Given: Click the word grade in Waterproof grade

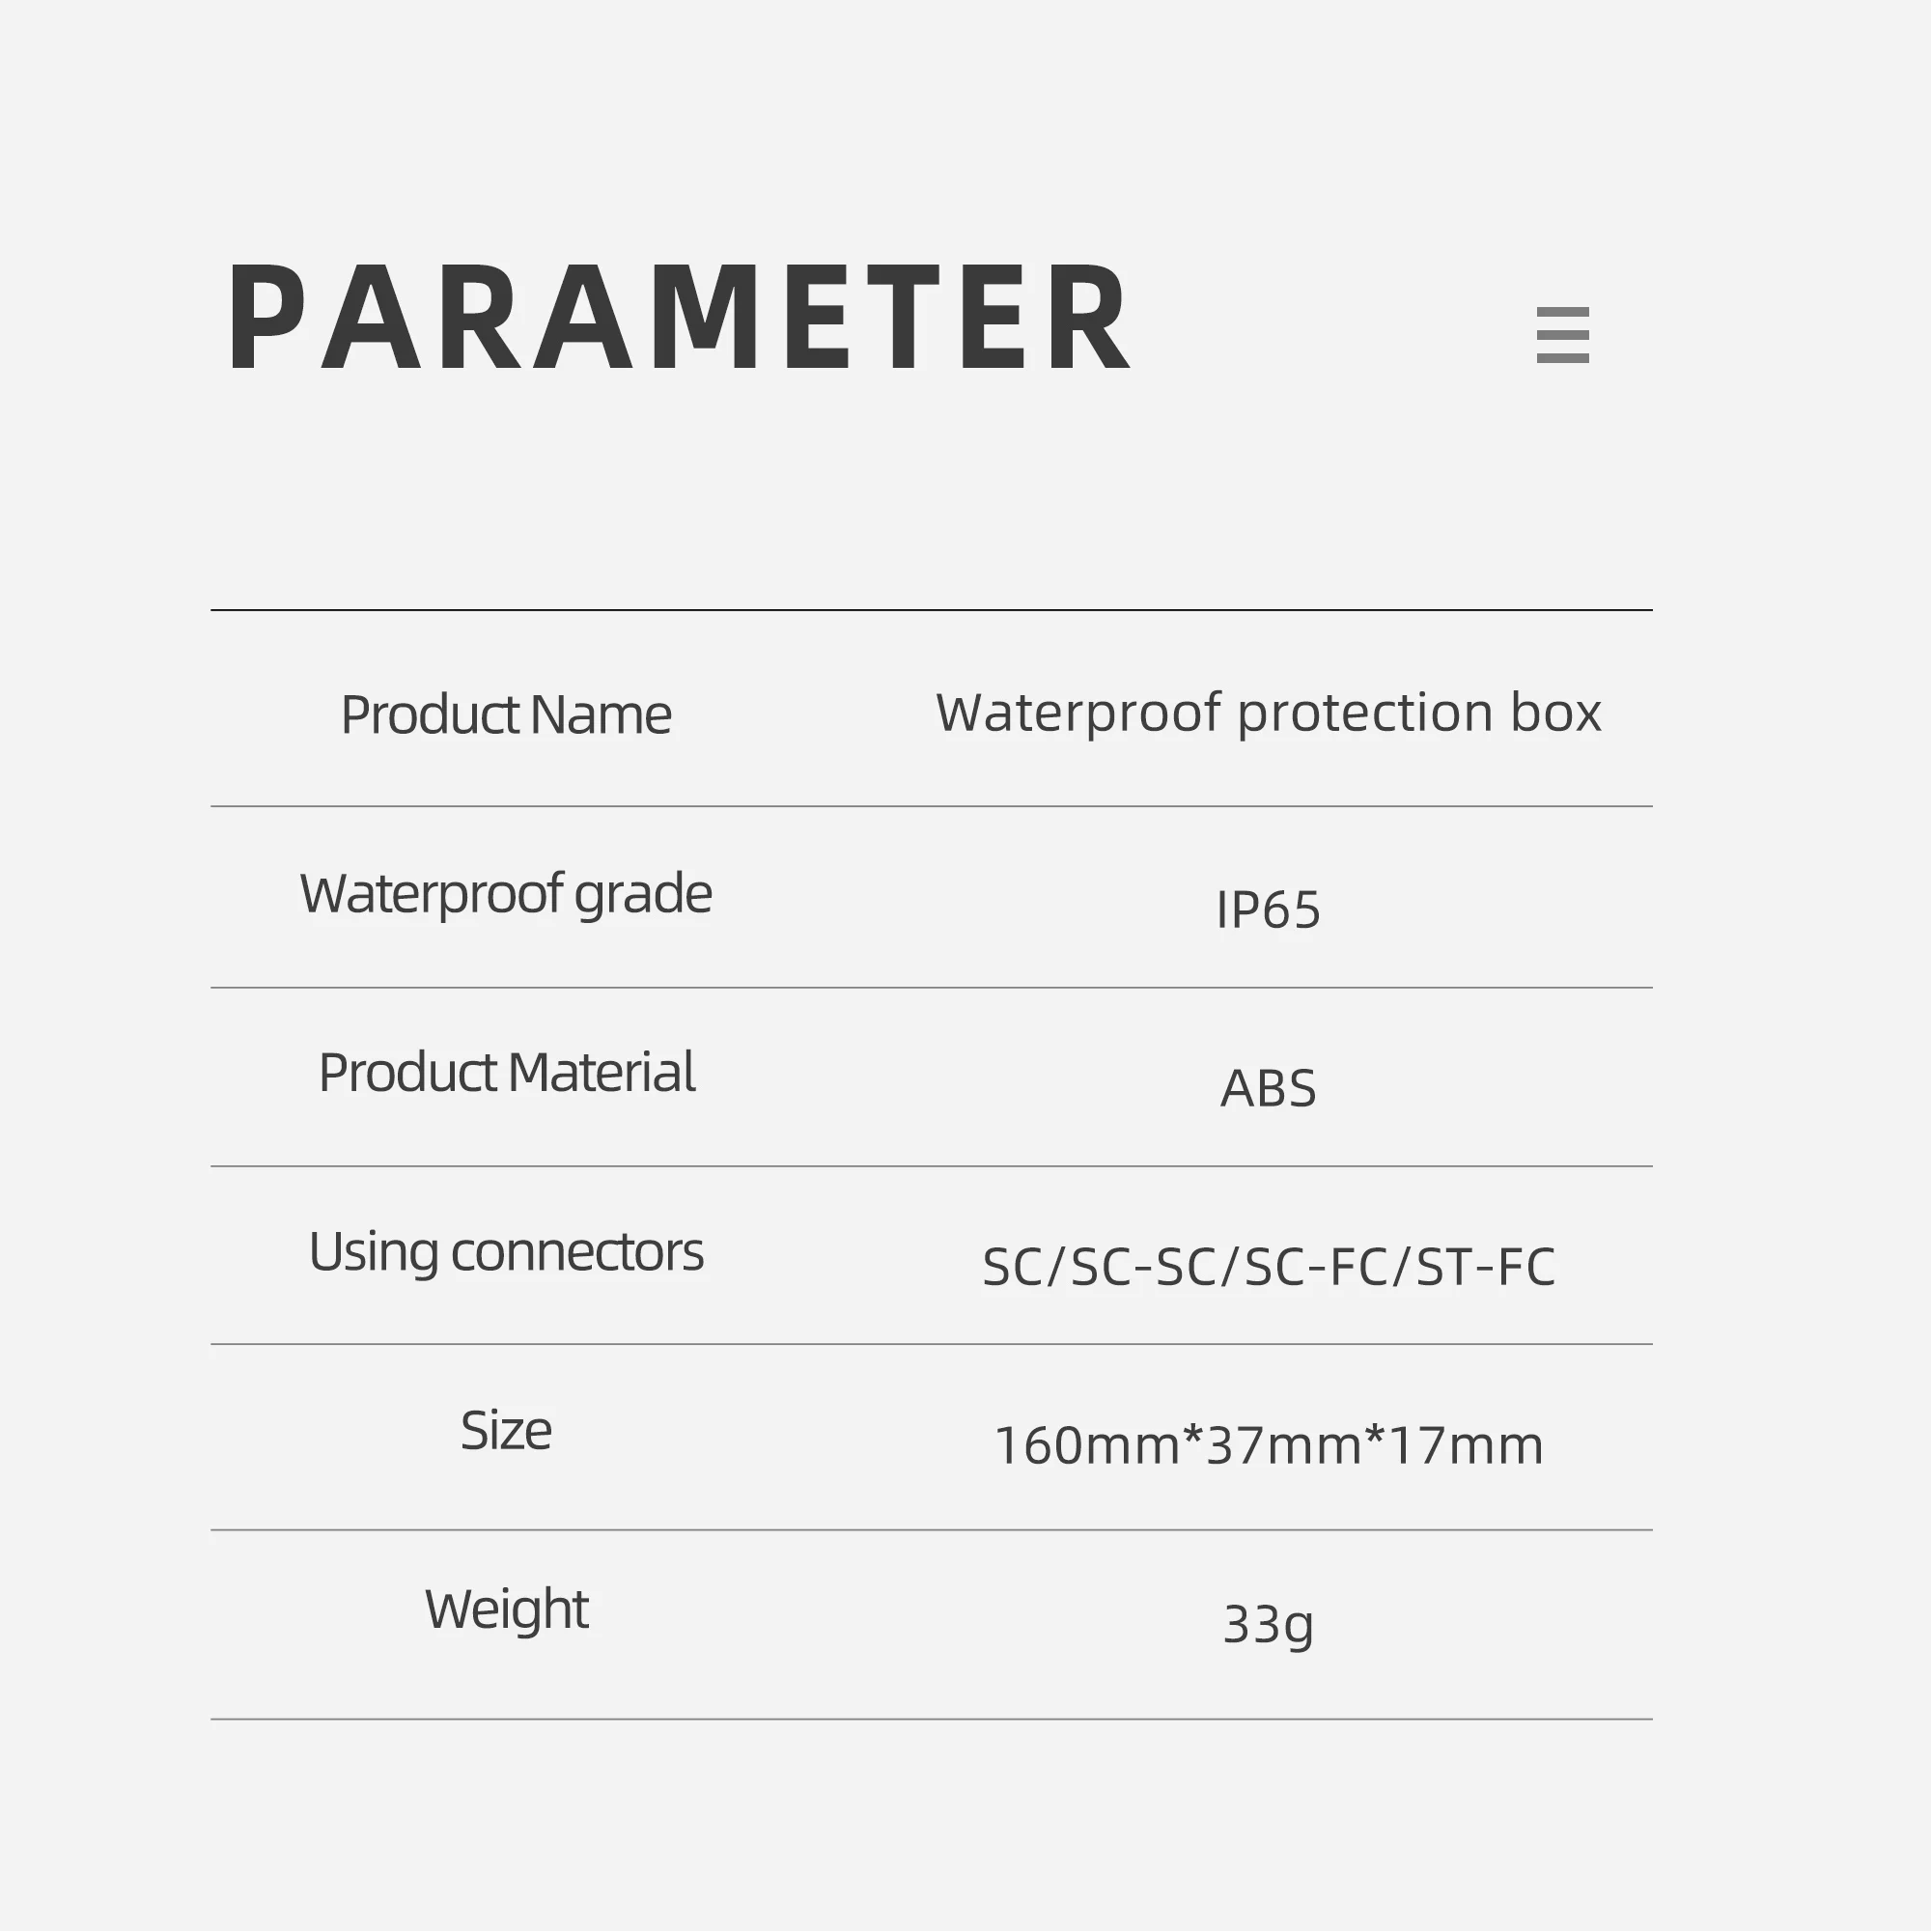Looking at the screenshot, I should 643,893.
